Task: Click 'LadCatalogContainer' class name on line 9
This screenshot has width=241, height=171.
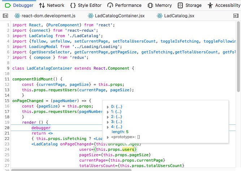Action: (49, 68)
